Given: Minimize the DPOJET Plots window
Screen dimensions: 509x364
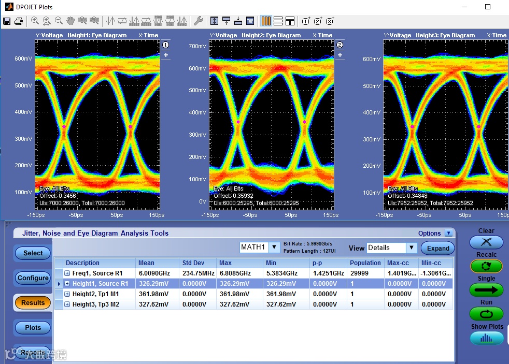Looking at the screenshot, I should (464, 7).
